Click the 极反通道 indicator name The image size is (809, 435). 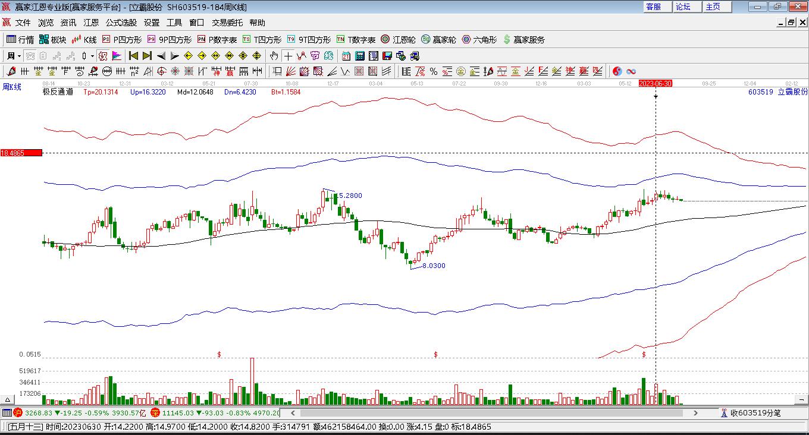tap(58, 92)
